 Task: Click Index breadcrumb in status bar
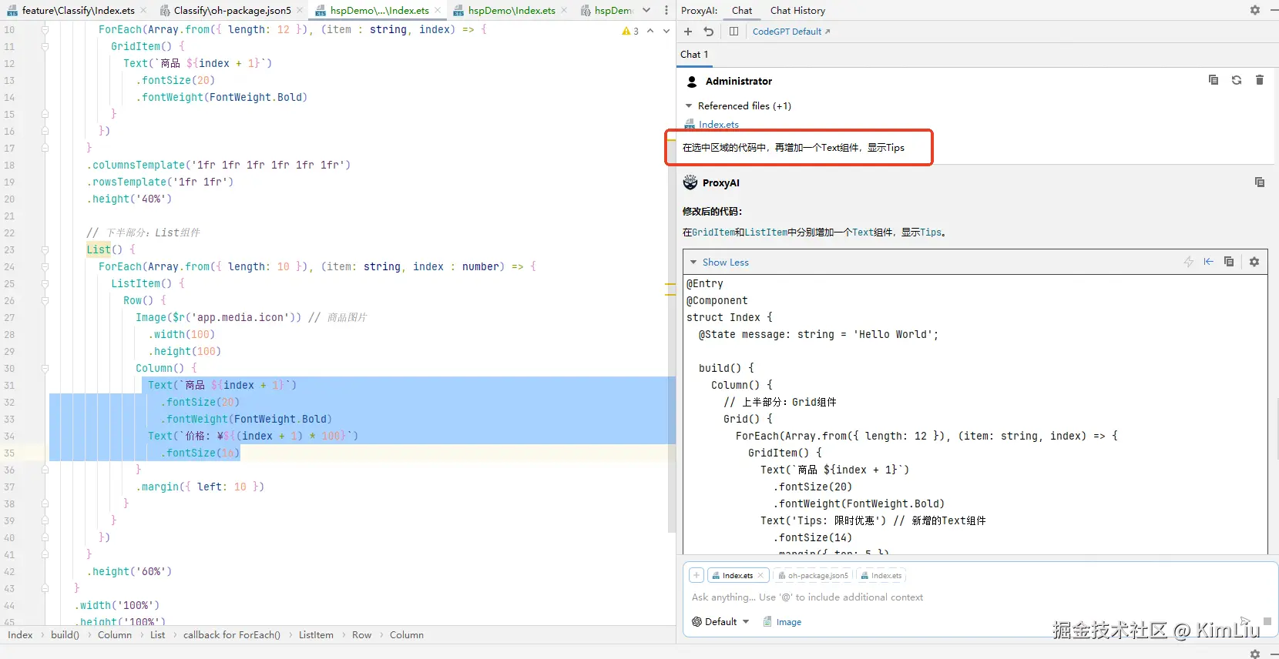tap(20, 635)
